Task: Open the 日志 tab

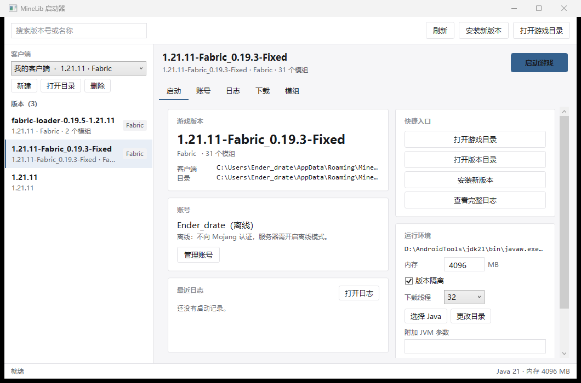Action: point(233,91)
